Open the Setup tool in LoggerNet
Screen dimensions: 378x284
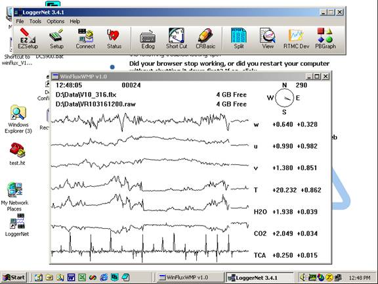click(x=56, y=39)
